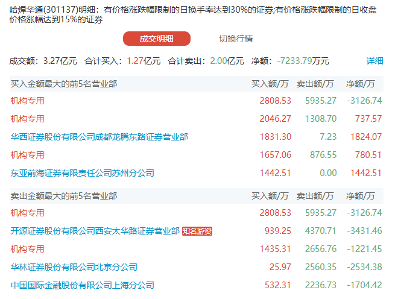
Task: Click the net value -1704.42
Action: (364, 285)
